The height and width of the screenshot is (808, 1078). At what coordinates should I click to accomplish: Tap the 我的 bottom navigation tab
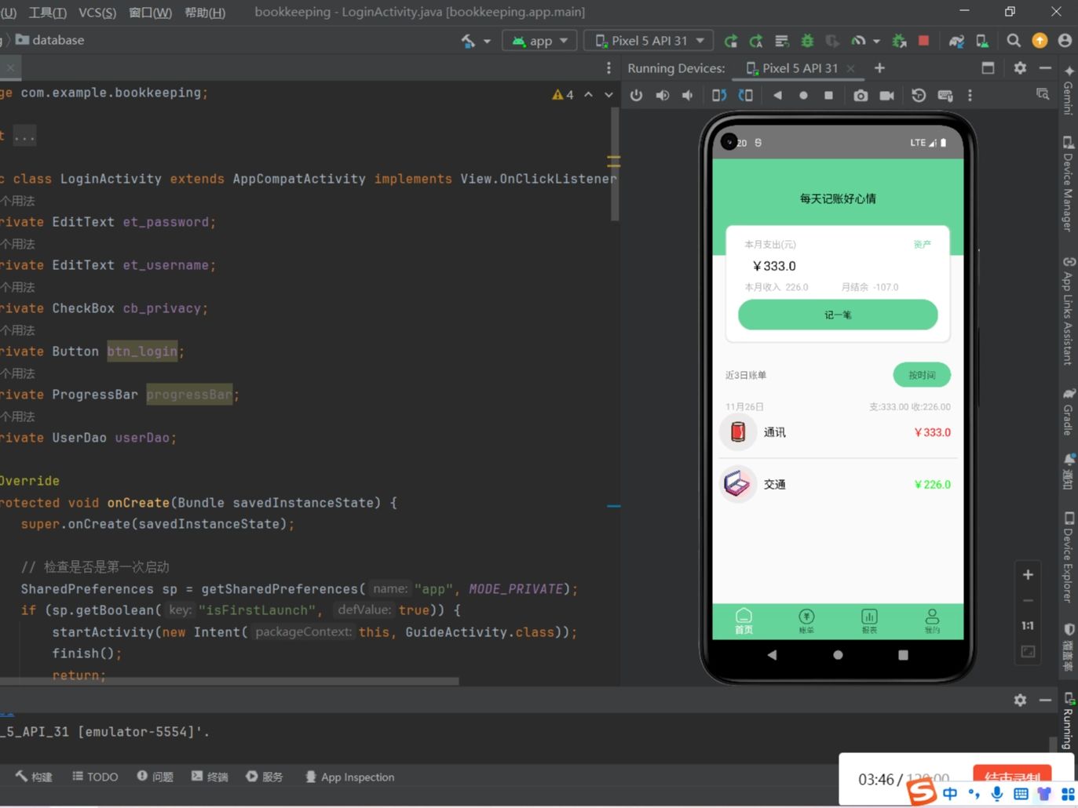[x=932, y=621]
